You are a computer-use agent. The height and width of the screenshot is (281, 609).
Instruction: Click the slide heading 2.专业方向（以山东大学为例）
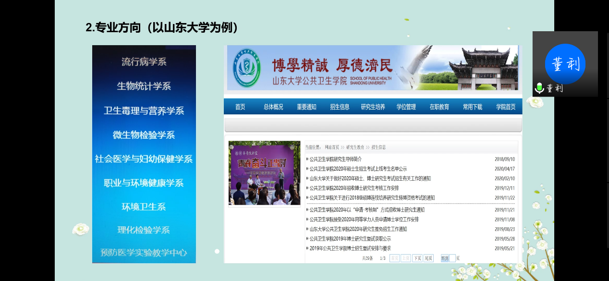[x=162, y=27]
